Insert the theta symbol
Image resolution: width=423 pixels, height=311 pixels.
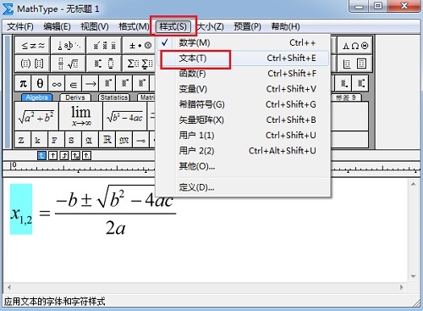[x=40, y=83]
